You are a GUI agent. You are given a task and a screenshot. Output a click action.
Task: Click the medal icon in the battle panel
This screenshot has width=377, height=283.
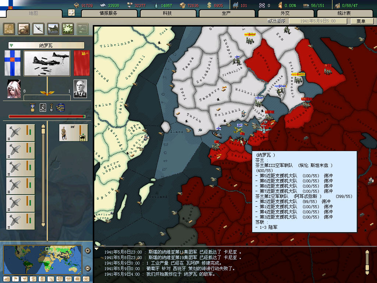32,108
